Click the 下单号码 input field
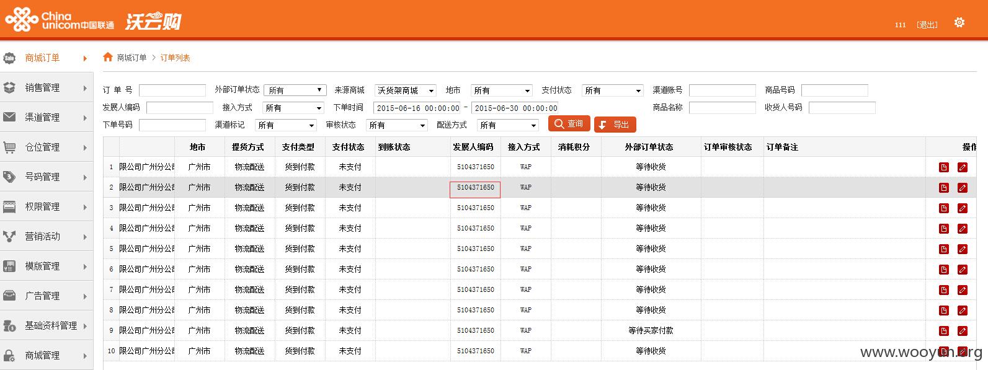Viewport: 988px width, 370px height. pos(172,125)
